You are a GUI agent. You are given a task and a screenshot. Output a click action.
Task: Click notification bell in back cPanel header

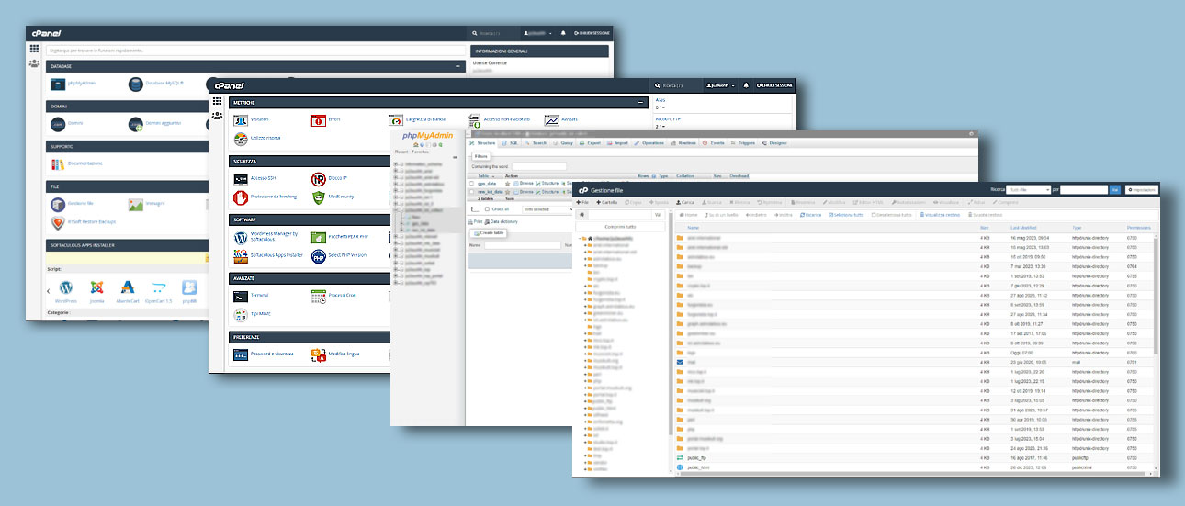coord(563,33)
